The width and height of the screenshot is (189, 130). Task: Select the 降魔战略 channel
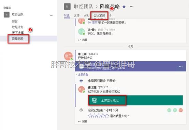(18, 39)
